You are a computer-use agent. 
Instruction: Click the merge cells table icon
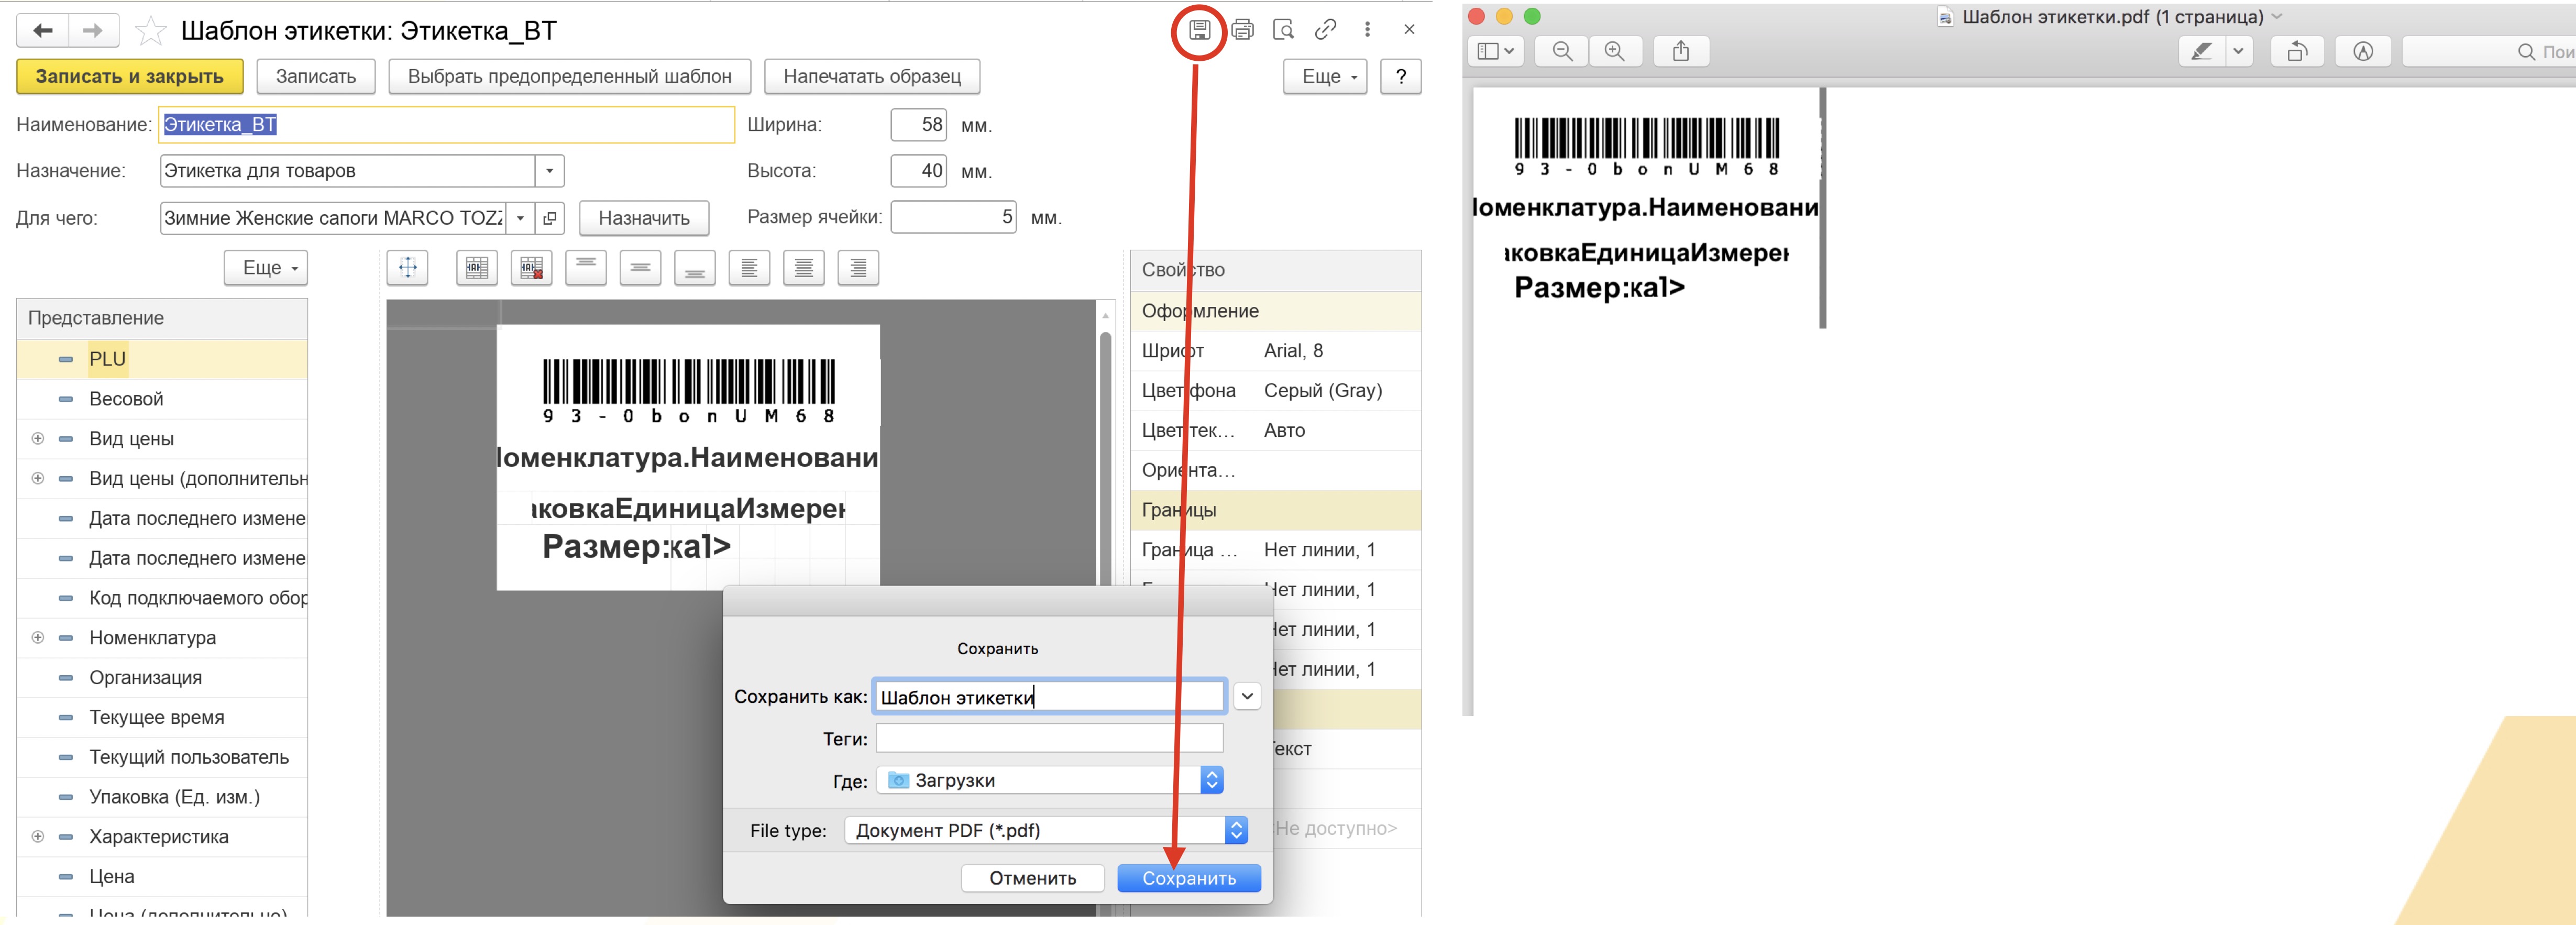pyautogui.click(x=477, y=267)
